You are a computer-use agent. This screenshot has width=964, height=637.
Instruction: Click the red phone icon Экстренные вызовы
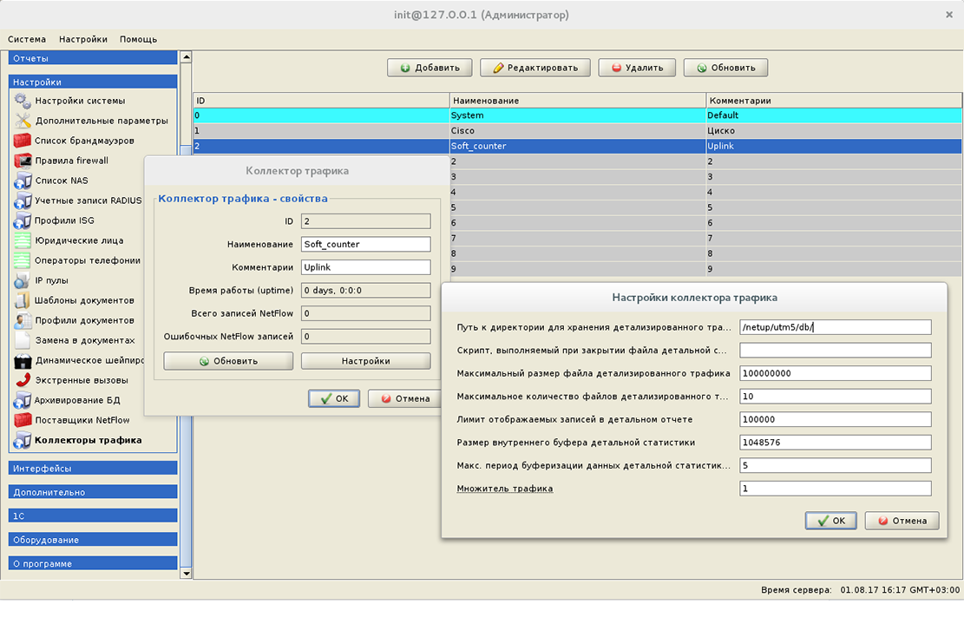23,380
